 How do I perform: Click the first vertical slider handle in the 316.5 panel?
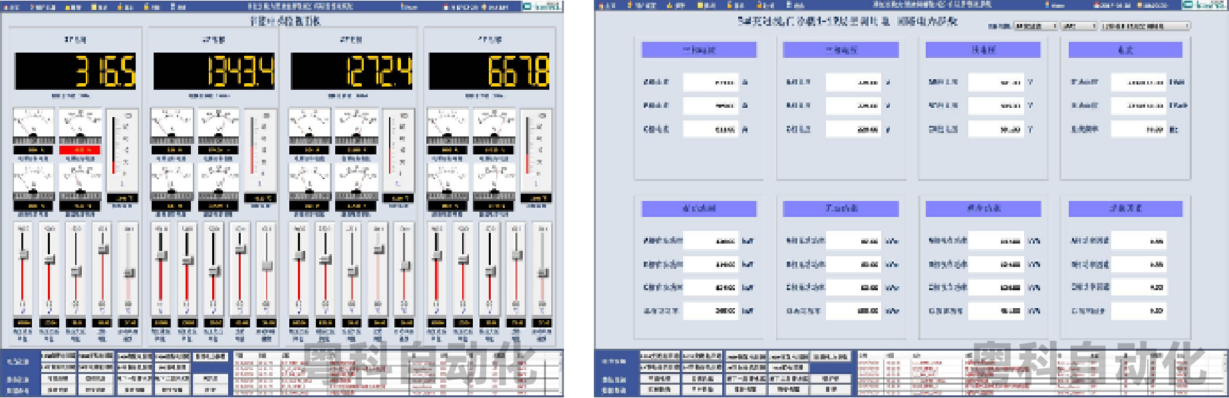(x=23, y=254)
